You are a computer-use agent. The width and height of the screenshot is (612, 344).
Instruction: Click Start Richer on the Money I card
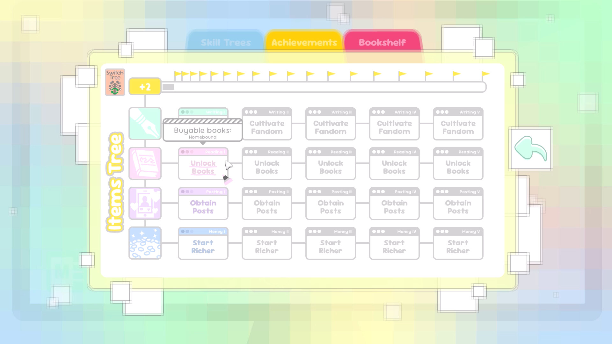[203, 247]
